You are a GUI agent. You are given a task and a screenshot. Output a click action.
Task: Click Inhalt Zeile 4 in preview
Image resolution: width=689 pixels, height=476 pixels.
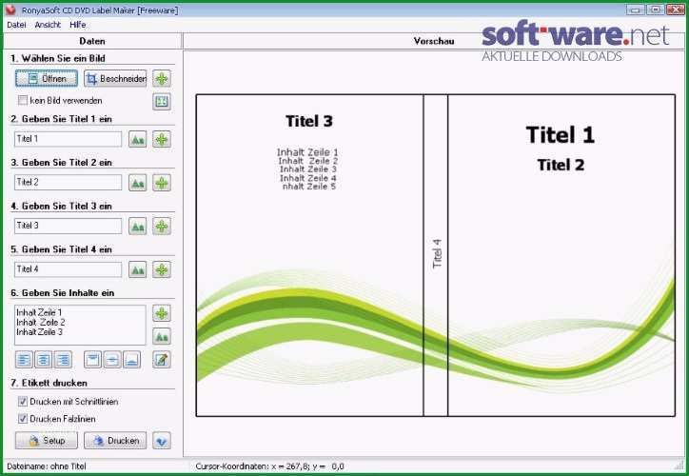[308, 178]
